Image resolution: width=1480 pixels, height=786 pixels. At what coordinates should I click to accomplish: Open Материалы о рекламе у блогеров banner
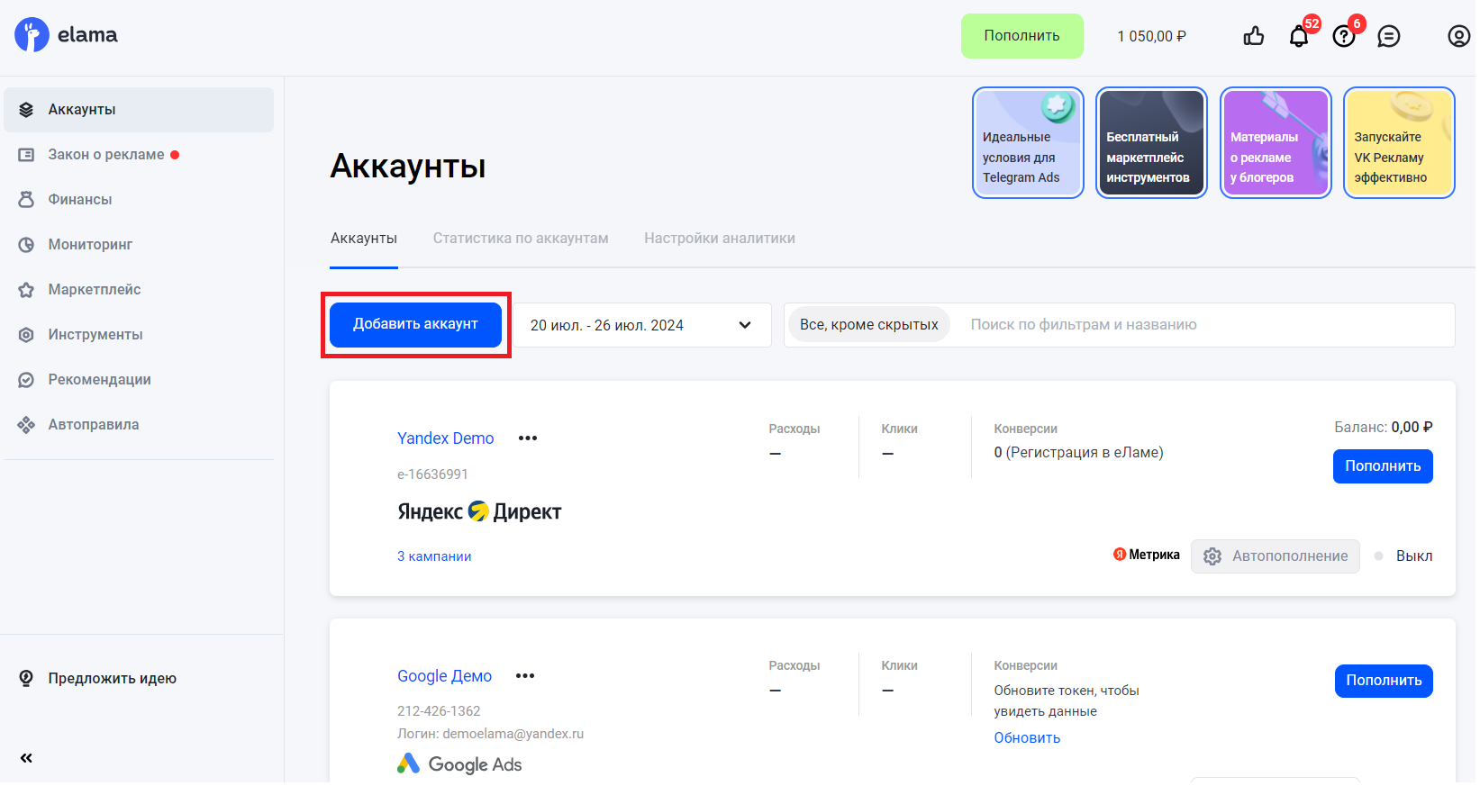point(1276,142)
